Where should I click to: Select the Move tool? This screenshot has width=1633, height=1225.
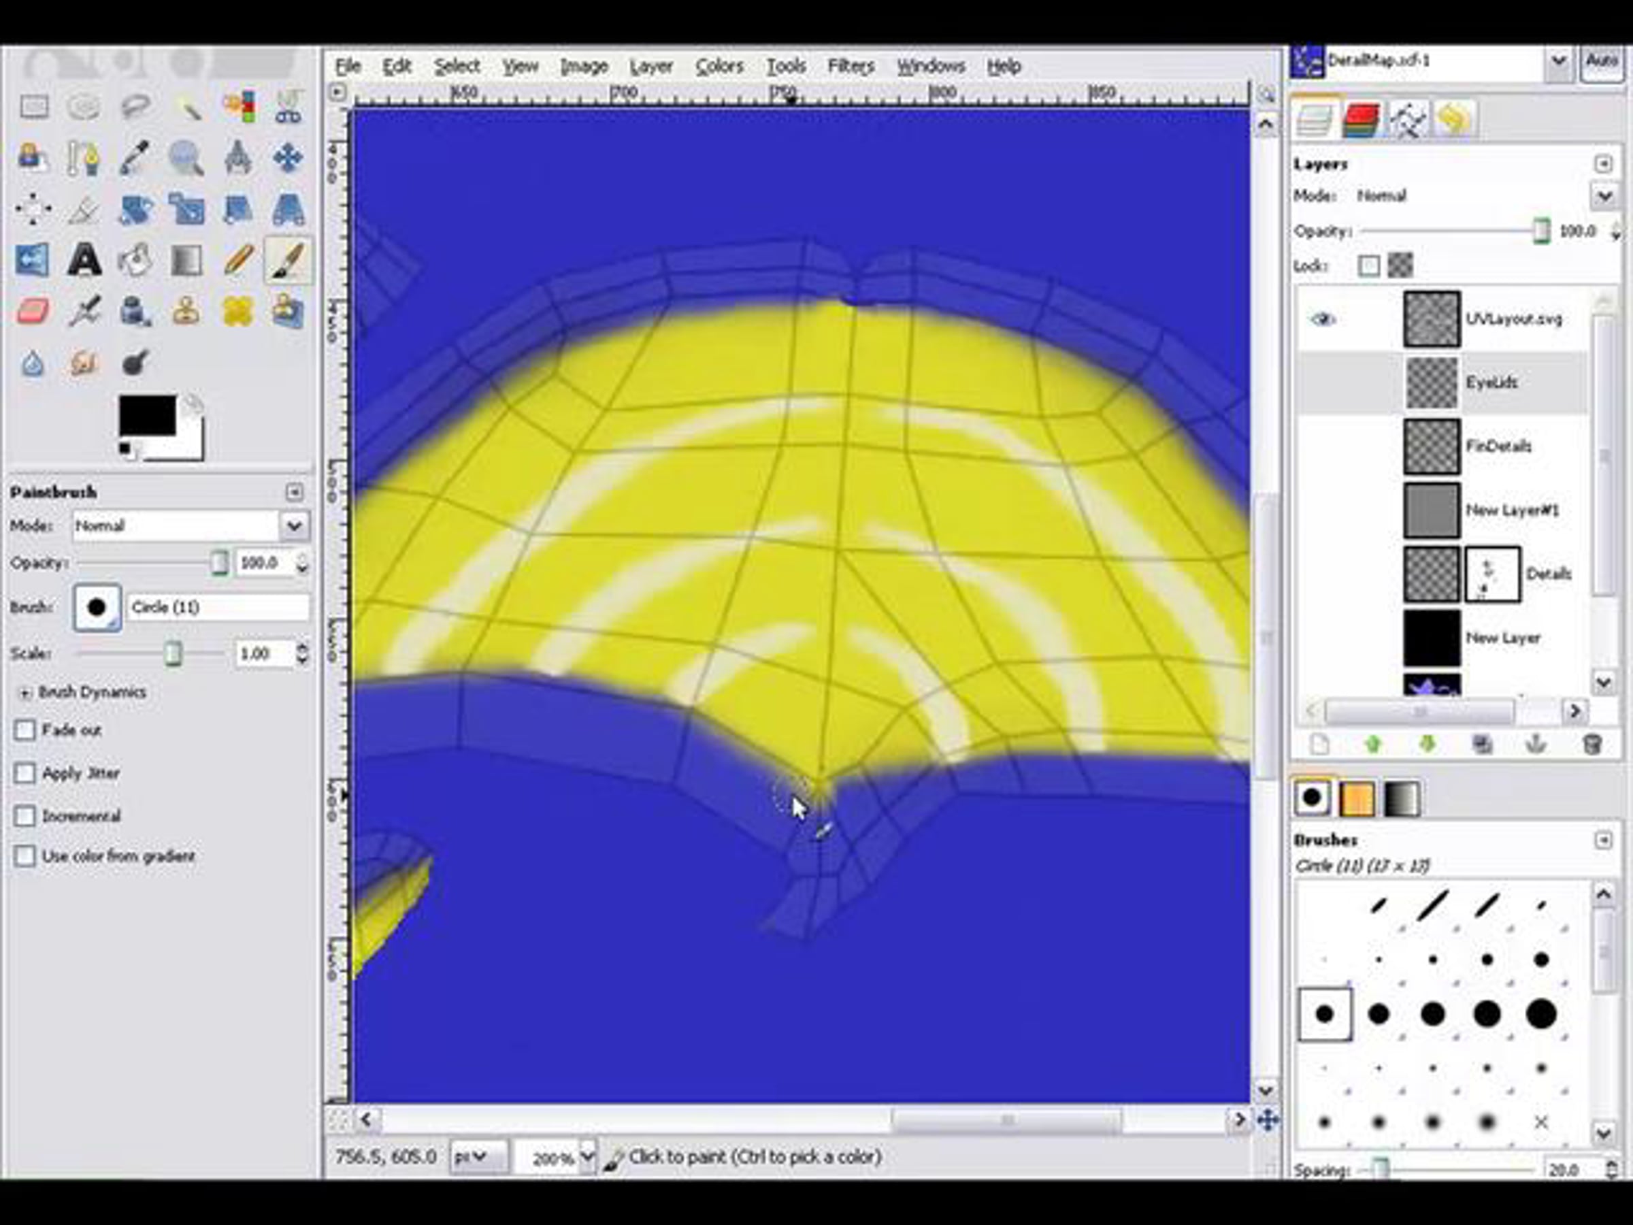click(287, 158)
